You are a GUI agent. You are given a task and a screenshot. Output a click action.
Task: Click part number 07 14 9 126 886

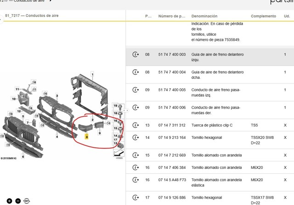tap(172, 198)
